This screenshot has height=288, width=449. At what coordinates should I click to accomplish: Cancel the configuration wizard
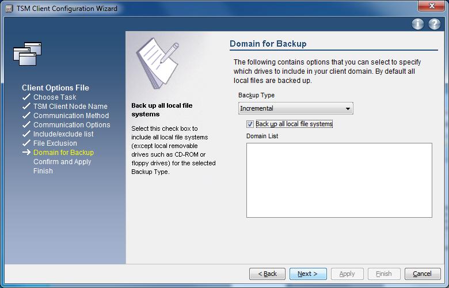pyautogui.click(x=422, y=274)
